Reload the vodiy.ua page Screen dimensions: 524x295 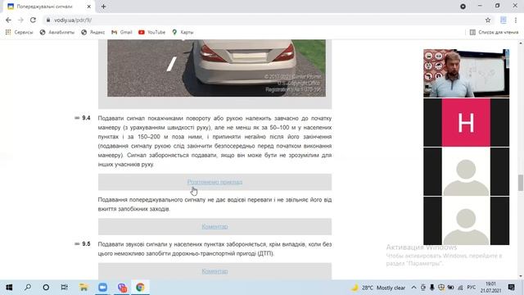33,20
